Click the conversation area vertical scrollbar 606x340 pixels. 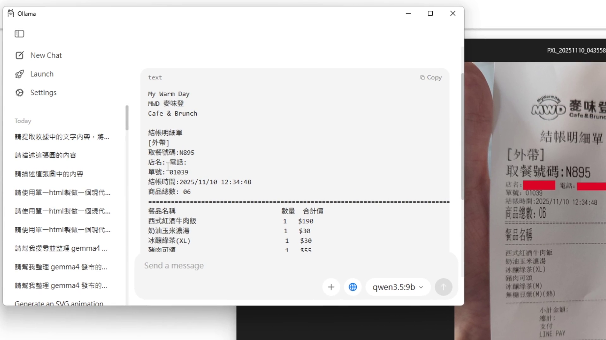462,136
